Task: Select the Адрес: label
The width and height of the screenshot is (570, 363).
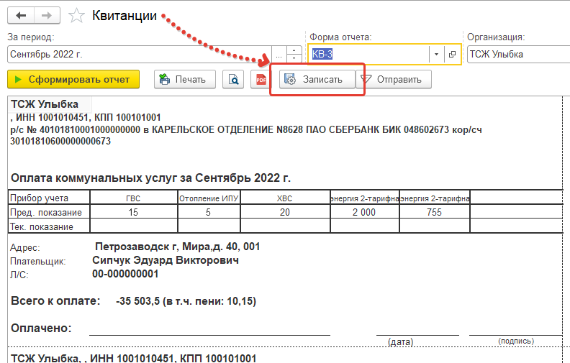Action: 24,247
